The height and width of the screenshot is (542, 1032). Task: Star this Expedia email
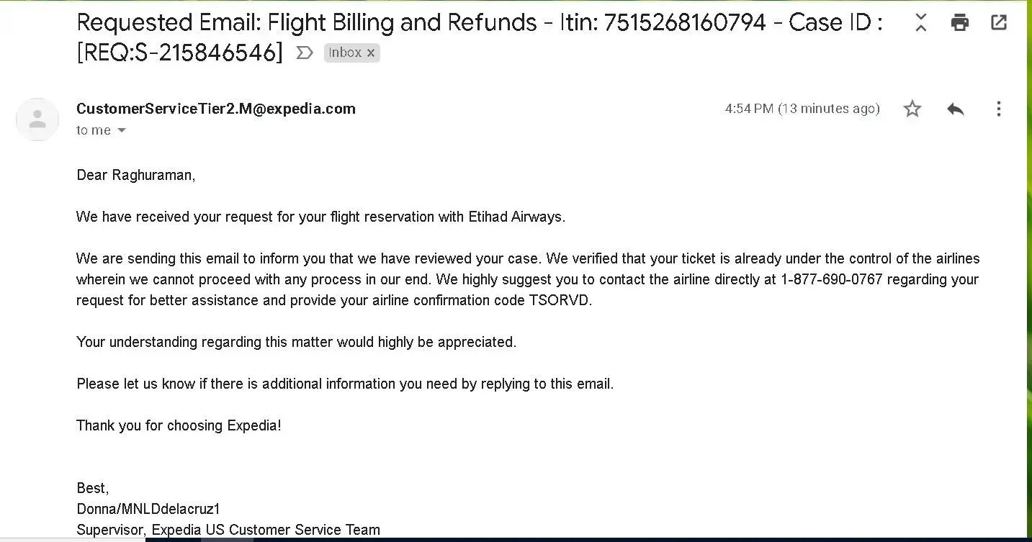coord(912,109)
